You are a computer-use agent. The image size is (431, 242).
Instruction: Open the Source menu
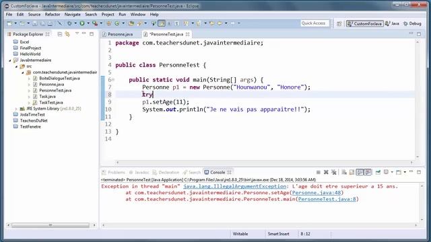(34, 14)
